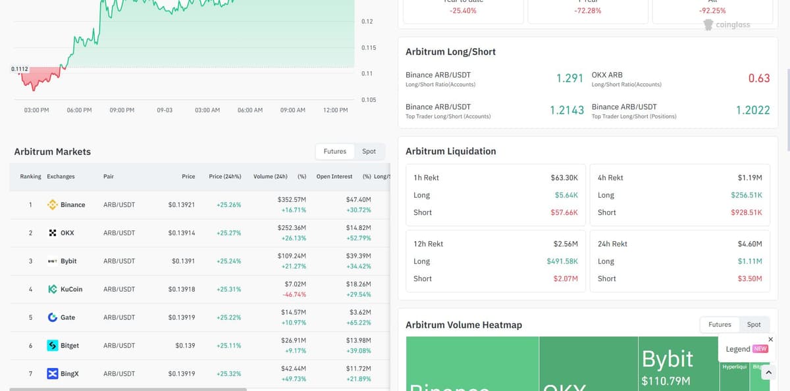Click the BingX exchange logo icon

(53, 374)
